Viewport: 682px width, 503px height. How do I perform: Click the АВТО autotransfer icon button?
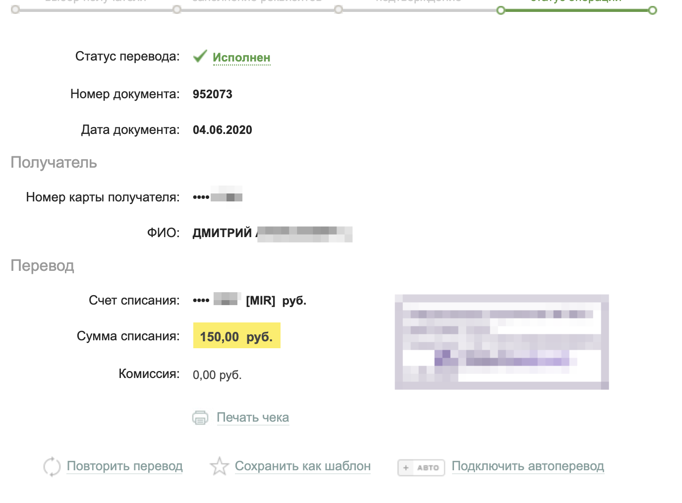click(x=421, y=467)
